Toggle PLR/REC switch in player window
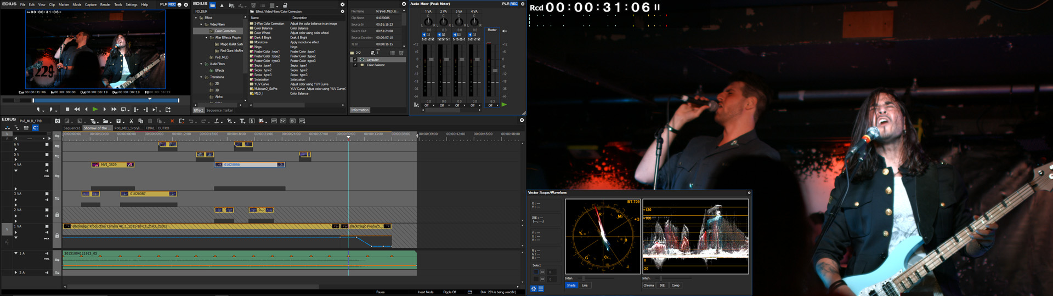 pyautogui.click(x=167, y=4)
